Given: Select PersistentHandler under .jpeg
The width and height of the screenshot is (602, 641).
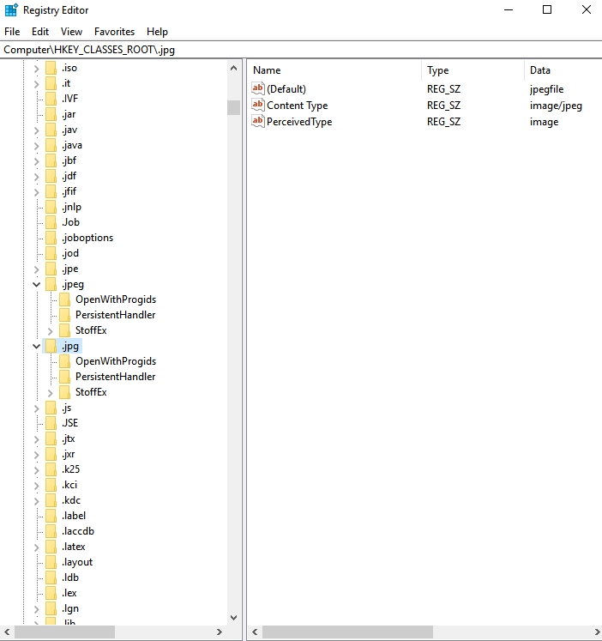Looking at the screenshot, I should click(x=115, y=315).
